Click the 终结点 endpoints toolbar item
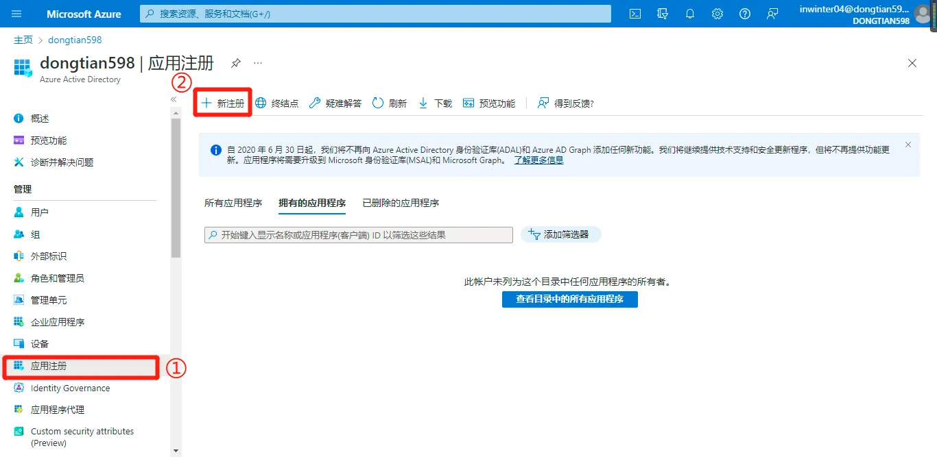This screenshot has width=937, height=457. (x=277, y=103)
